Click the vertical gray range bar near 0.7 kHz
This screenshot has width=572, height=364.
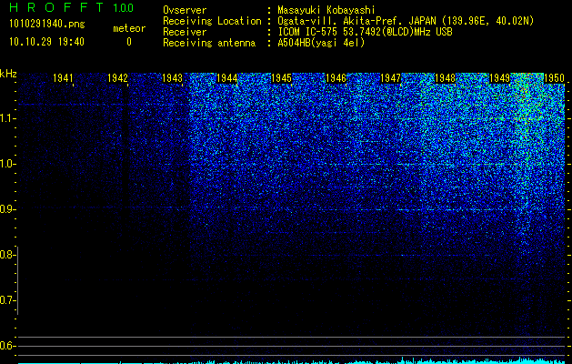[x=18, y=280]
